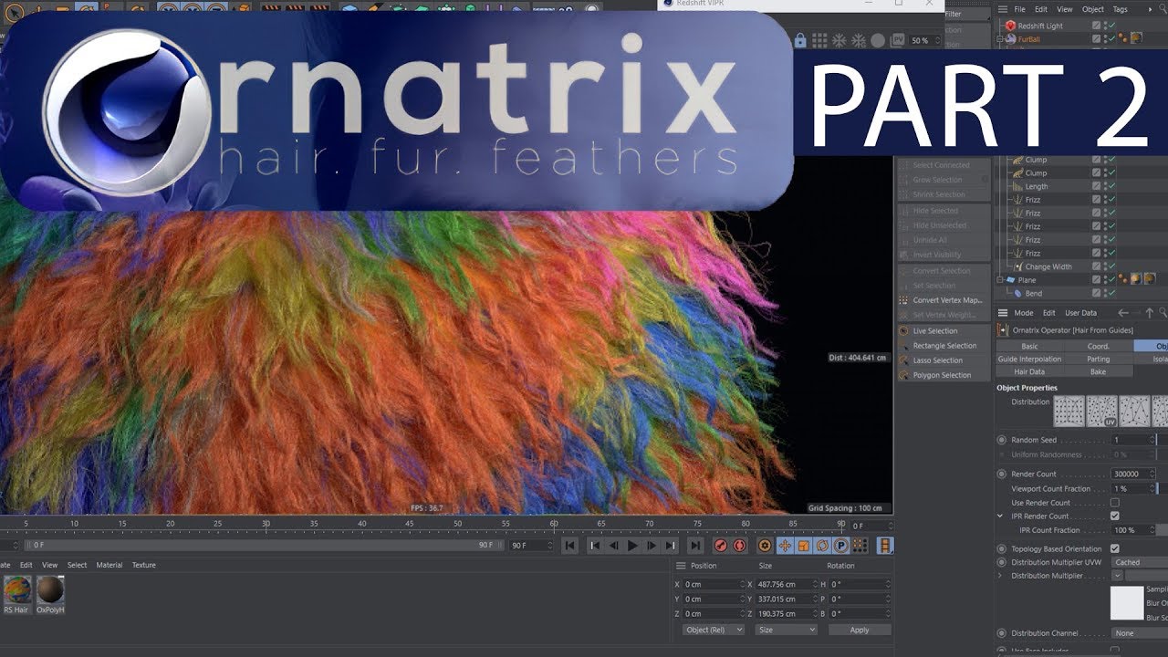Click the Apply button
1168x657 pixels.
pyautogui.click(x=860, y=630)
